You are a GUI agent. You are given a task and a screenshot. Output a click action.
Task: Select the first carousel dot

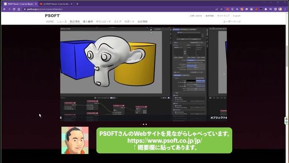click(x=141, y=125)
